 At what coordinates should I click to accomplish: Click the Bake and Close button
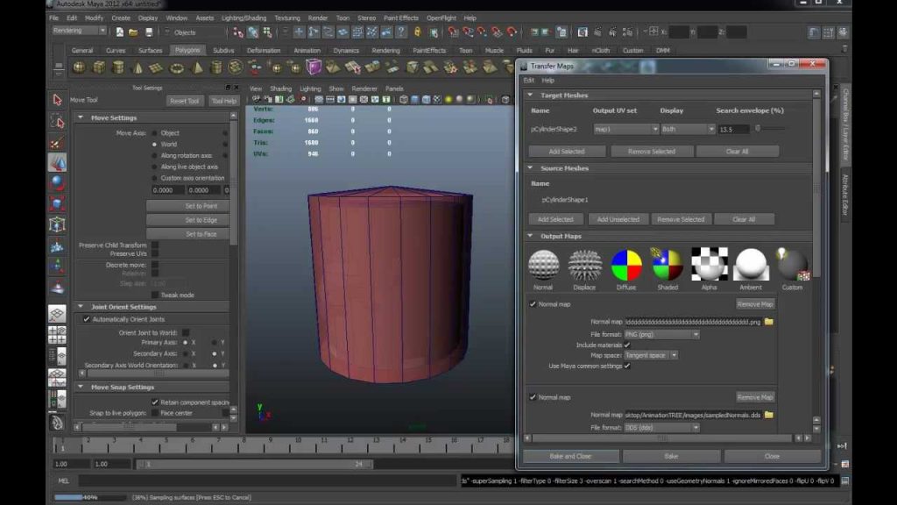pos(570,456)
